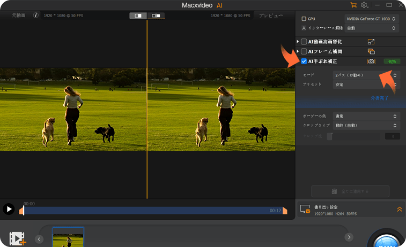Open the 書き出し設定 panel

pos(351,210)
